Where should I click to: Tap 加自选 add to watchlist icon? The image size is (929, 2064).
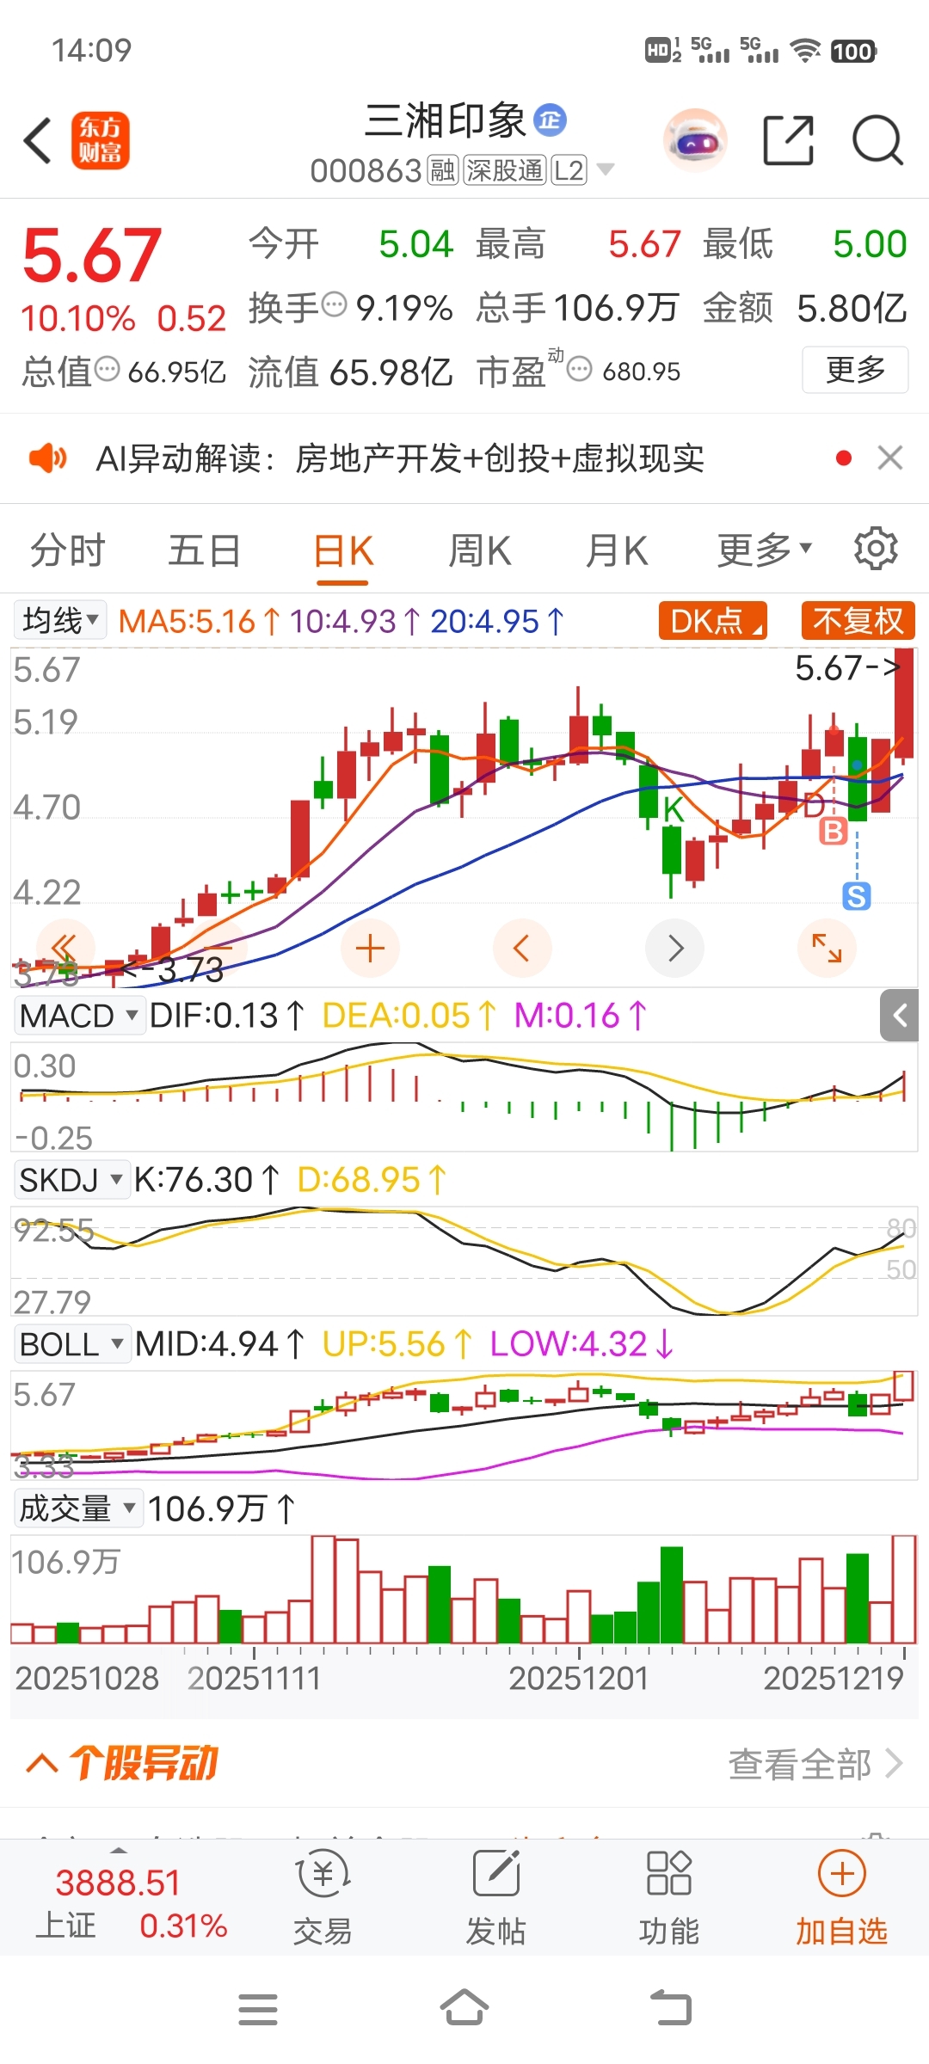point(841,1898)
